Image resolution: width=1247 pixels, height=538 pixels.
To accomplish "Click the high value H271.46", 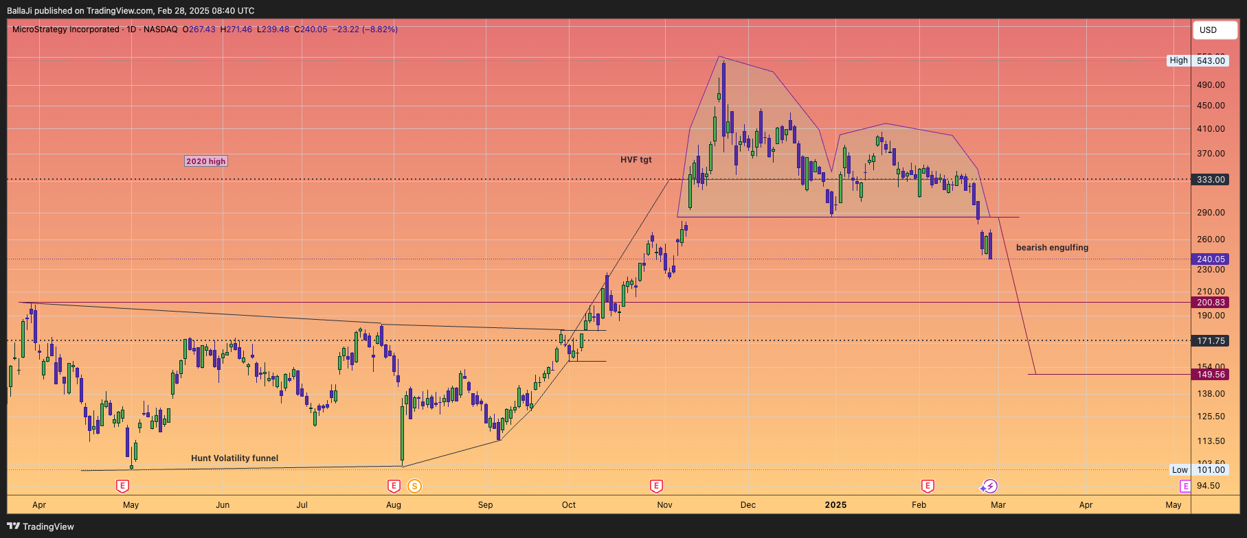I will click(236, 30).
